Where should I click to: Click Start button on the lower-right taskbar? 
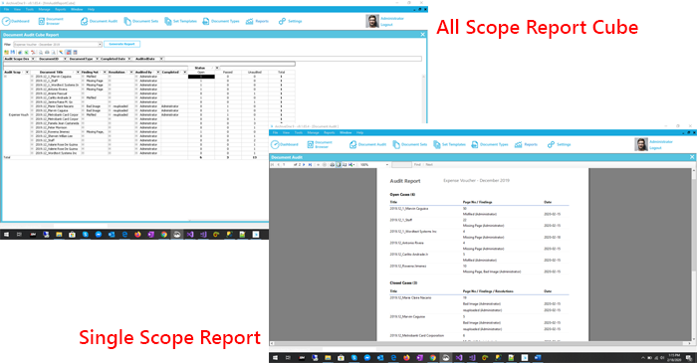275,358
